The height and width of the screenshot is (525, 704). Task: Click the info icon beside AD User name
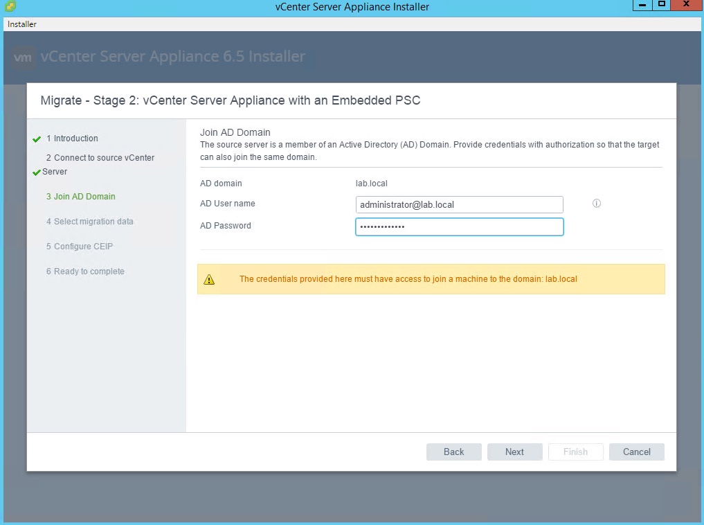point(597,204)
